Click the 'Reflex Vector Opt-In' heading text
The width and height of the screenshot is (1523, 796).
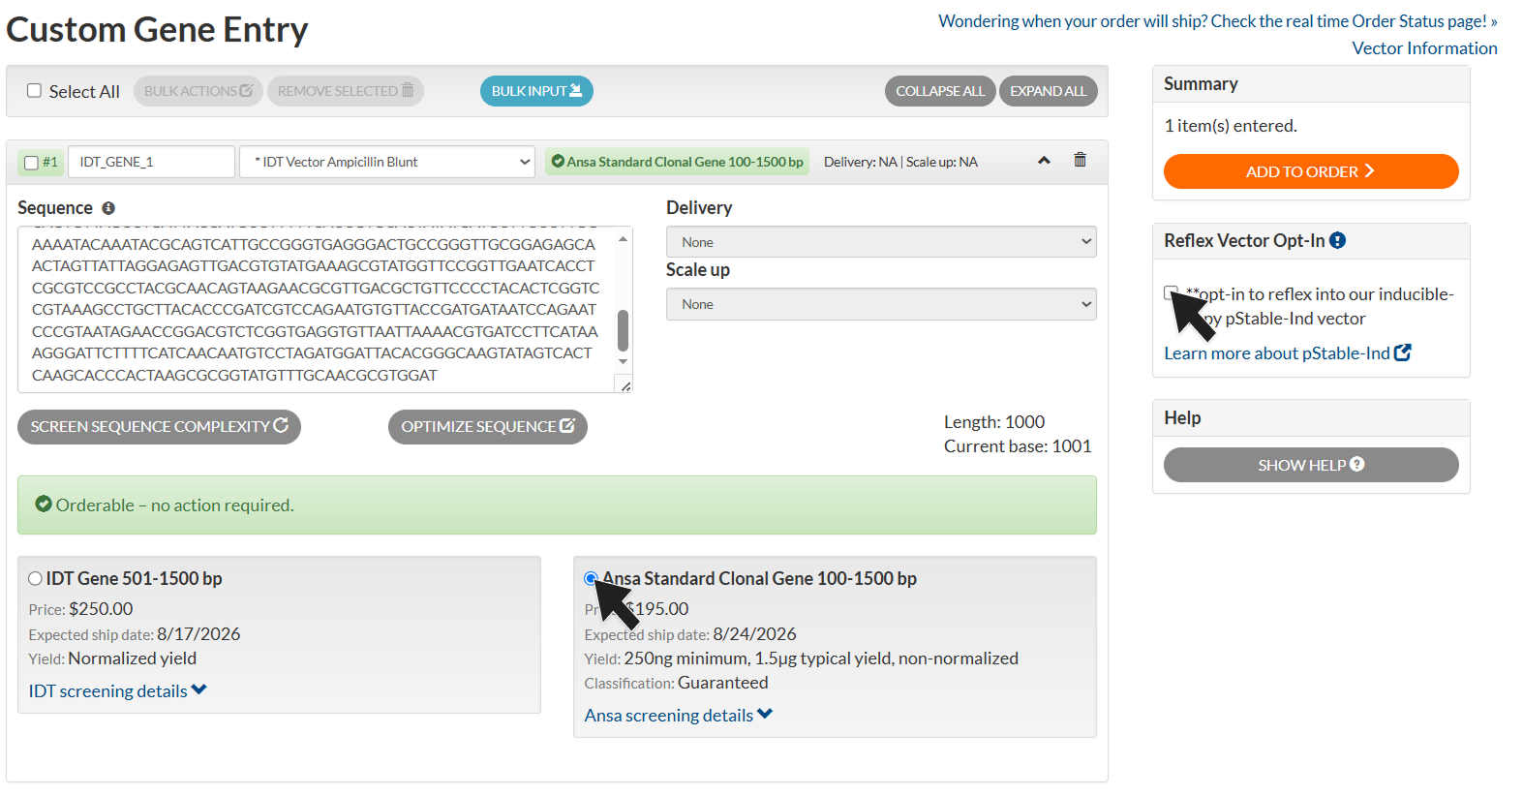[1244, 240]
